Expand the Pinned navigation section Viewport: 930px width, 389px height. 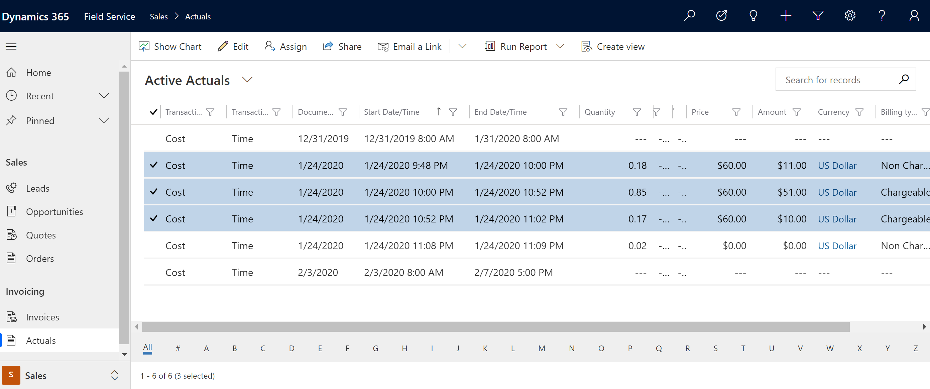(104, 120)
